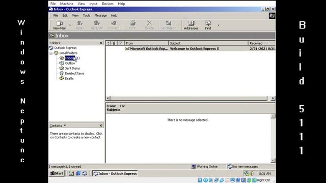
Task: Sort by the Priority column header
Action: 108,43
